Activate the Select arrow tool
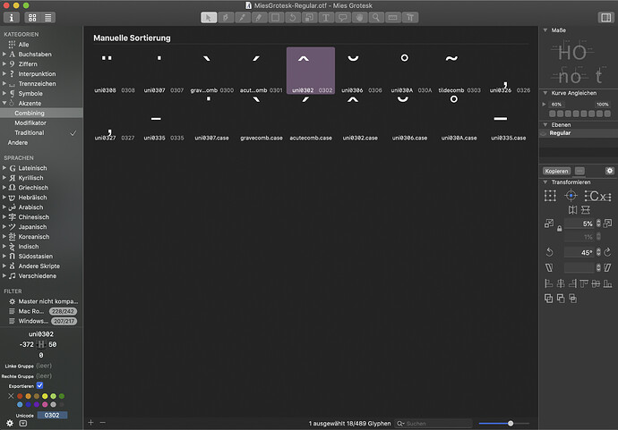Screen dimensions: 618x430 coord(209,17)
